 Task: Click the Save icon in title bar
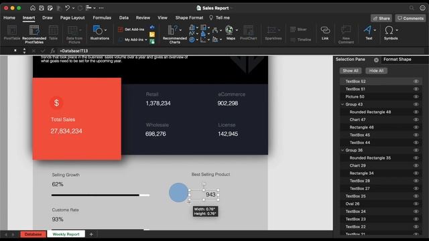click(42, 8)
